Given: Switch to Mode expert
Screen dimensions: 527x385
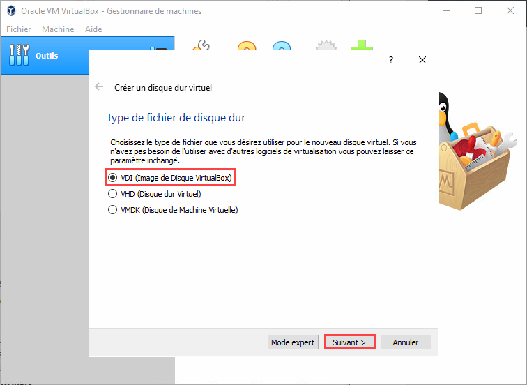Looking at the screenshot, I should coord(293,342).
